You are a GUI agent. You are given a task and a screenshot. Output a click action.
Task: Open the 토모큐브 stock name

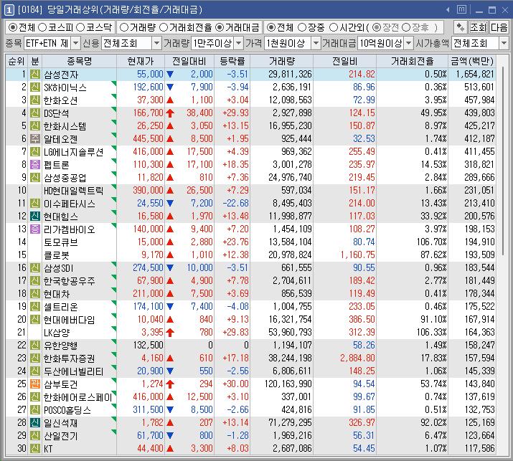pos(61,242)
